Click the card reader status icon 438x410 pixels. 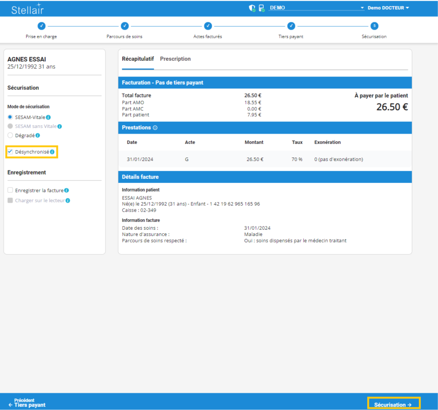coord(261,8)
